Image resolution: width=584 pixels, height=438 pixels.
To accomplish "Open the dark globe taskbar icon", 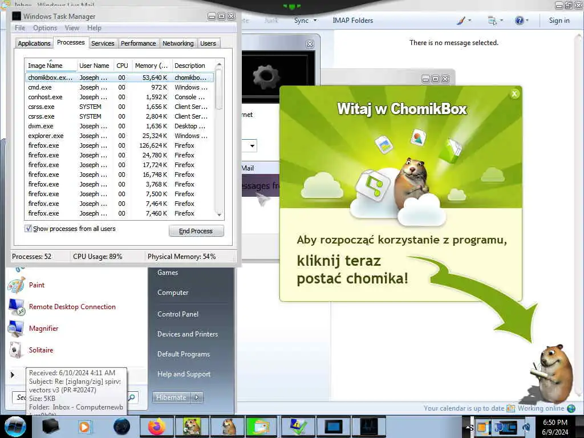I will pos(122,427).
